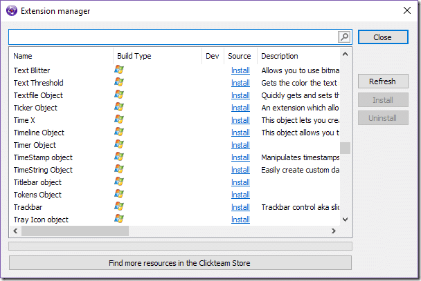Select the TimeStamp object row name
The image size is (421, 281).
[43, 157]
